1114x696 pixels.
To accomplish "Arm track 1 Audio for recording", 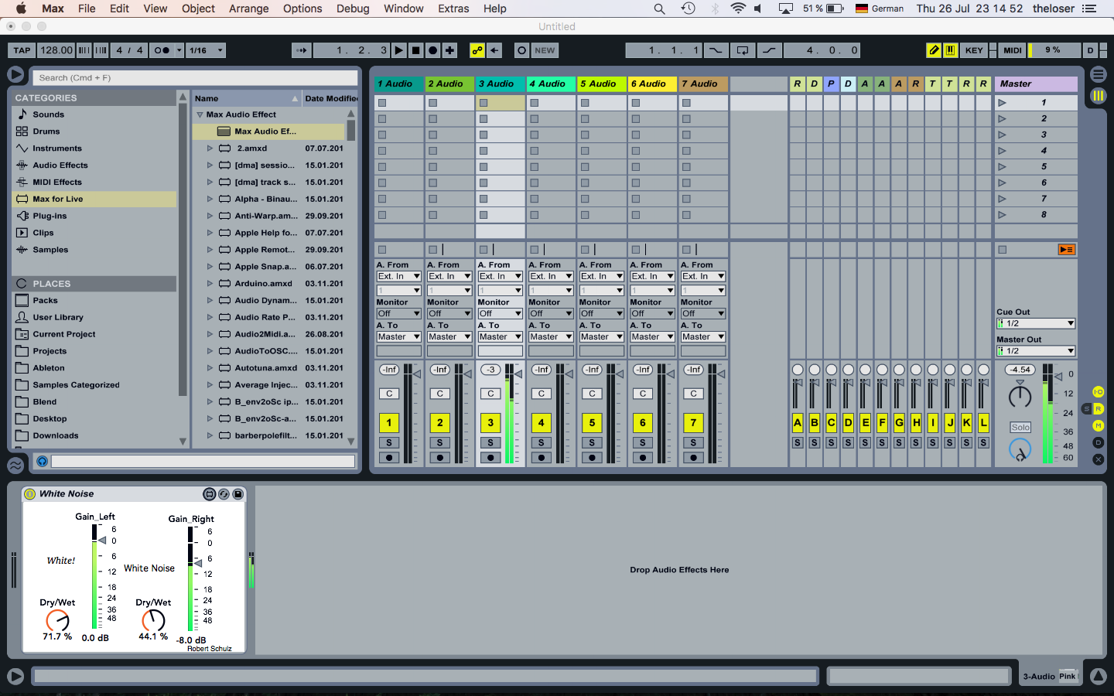I will [389, 458].
